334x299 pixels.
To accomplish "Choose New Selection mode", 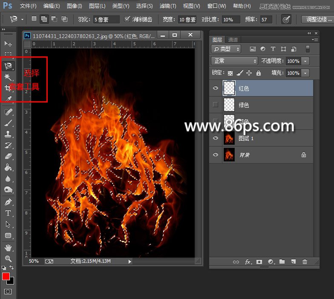I will pyautogui.click(x=34, y=19).
